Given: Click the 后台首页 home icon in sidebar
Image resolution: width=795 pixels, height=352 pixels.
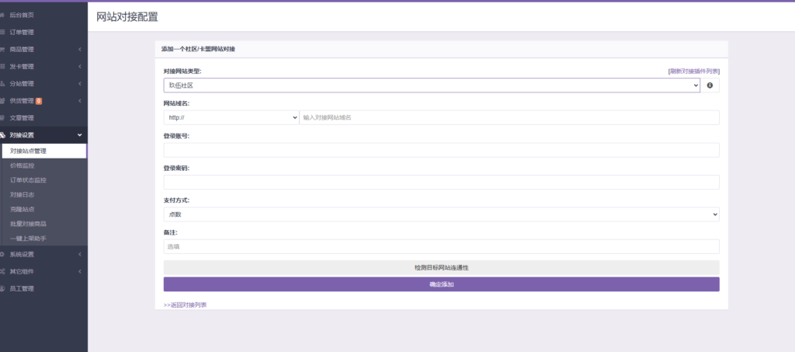Looking at the screenshot, I should point(3,15).
